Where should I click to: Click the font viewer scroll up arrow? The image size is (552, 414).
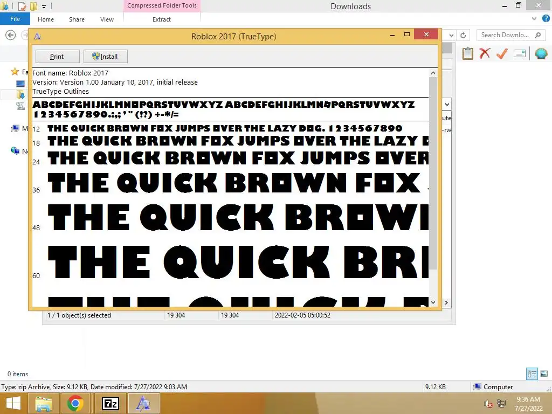[433, 73]
